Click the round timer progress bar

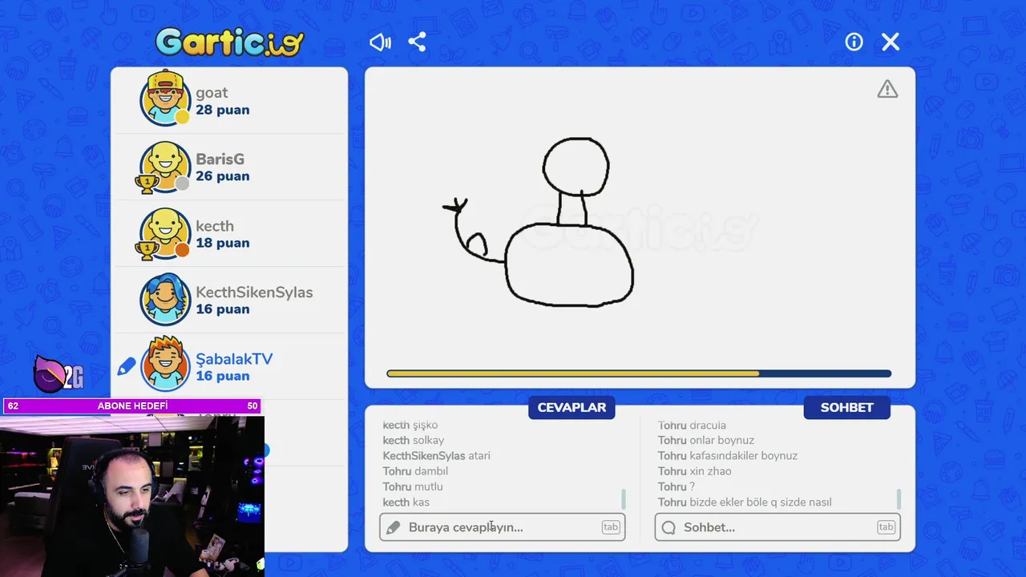(x=639, y=373)
